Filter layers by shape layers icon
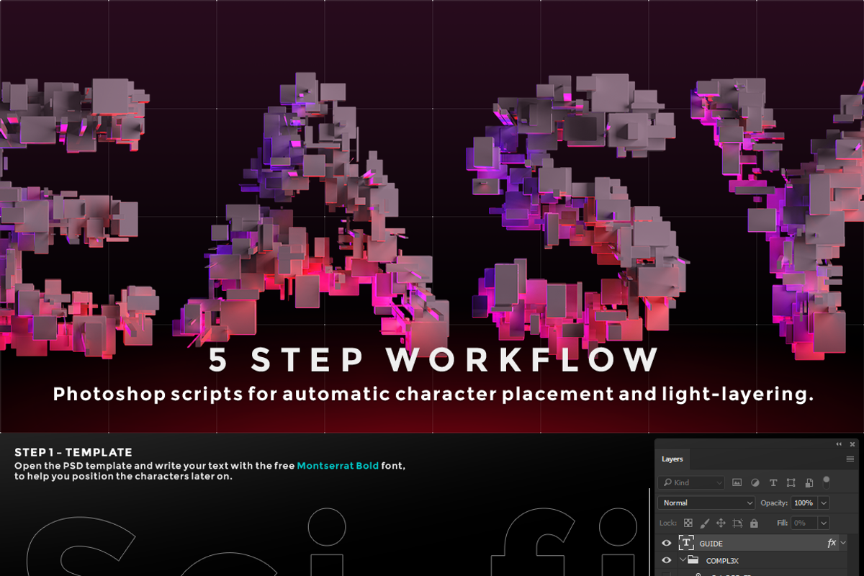This screenshot has height=576, width=864. coord(791,482)
